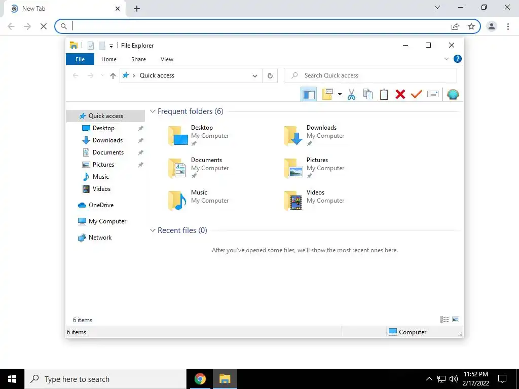Switch to the View ribbon tab
This screenshot has height=389, width=519.
point(167,59)
